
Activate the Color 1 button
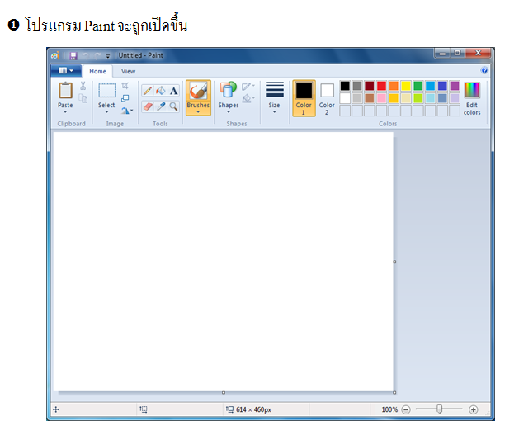[x=304, y=98]
